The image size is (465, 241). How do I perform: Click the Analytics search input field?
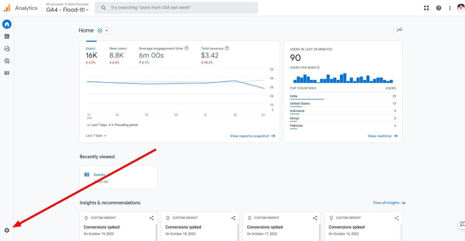[176, 8]
